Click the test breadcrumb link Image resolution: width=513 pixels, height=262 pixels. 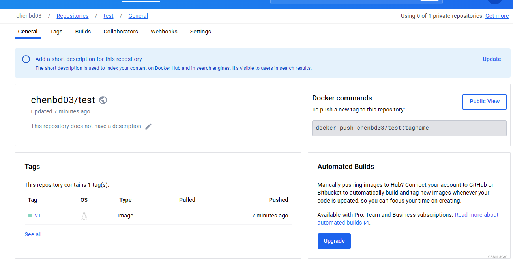pos(109,16)
